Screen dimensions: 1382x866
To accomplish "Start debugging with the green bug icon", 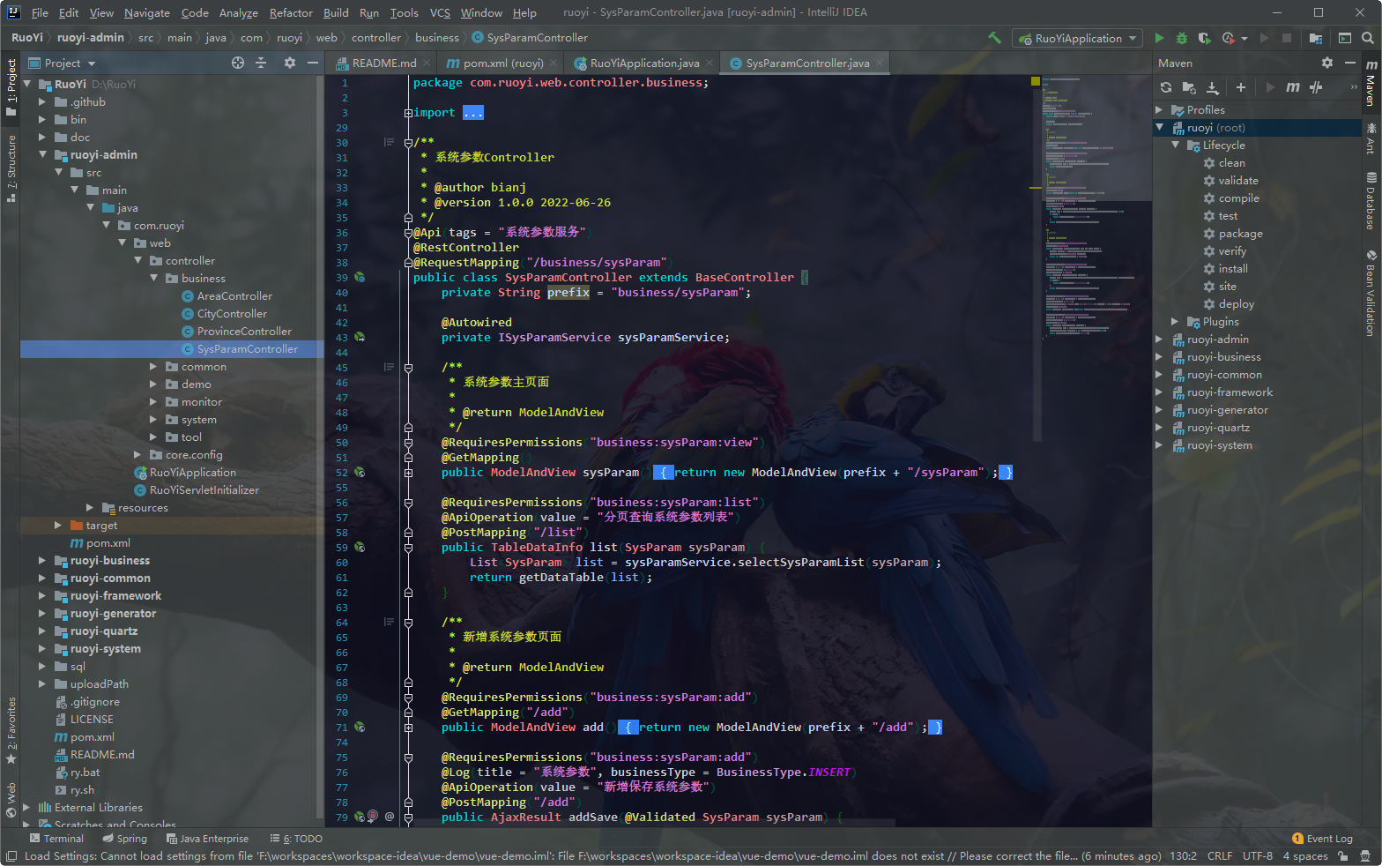I will pyautogui.click(x=1182, y=38).
